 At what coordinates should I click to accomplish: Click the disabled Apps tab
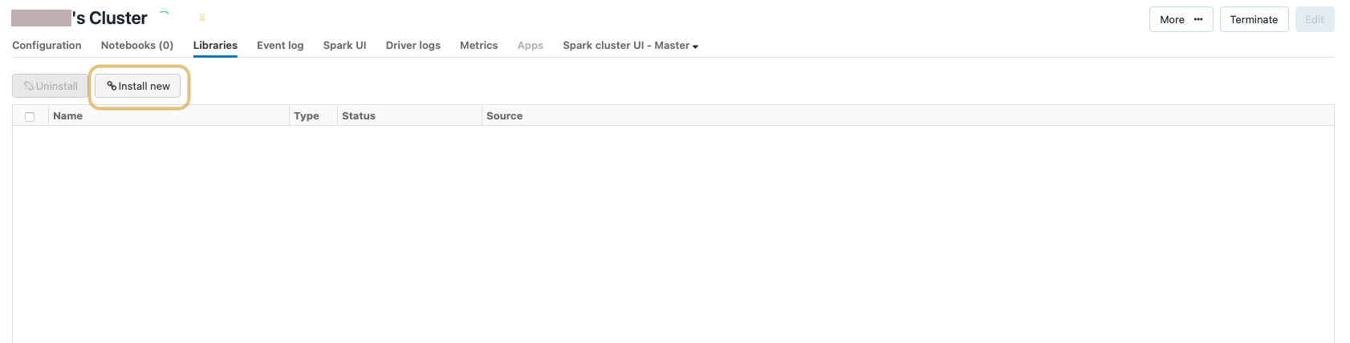pyautogui.click(x=531, y=46)
